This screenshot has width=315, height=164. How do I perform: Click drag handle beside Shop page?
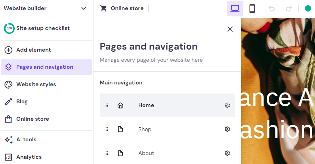coord(107,129)
